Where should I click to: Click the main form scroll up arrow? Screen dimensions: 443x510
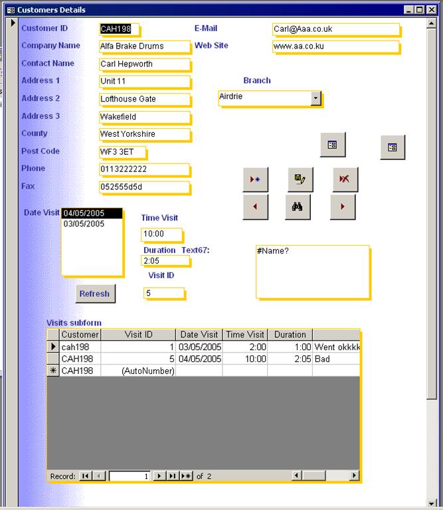[x=432, y=23]
